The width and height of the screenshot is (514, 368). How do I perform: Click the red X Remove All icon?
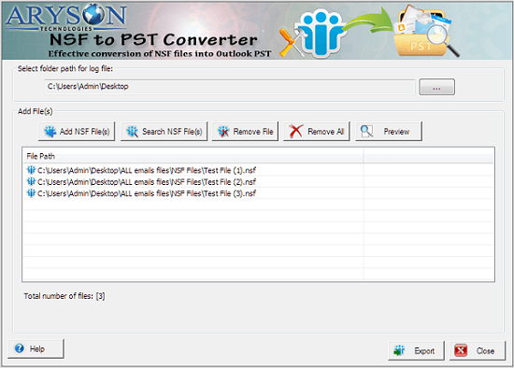(296, 131)
